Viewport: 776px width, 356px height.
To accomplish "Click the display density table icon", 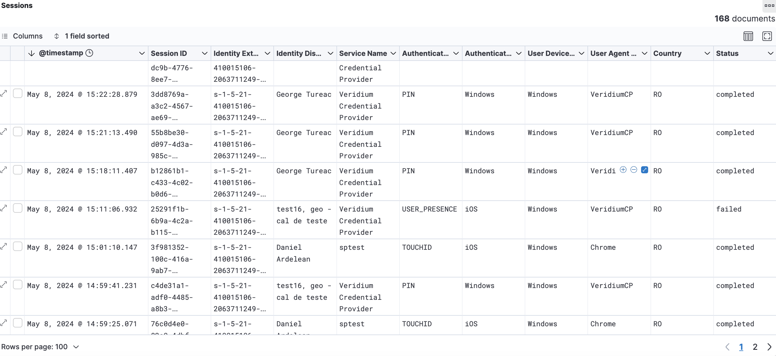I will point(748,36).
